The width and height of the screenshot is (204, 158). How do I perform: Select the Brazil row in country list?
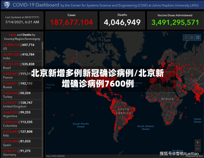click(x=21, y=66)
